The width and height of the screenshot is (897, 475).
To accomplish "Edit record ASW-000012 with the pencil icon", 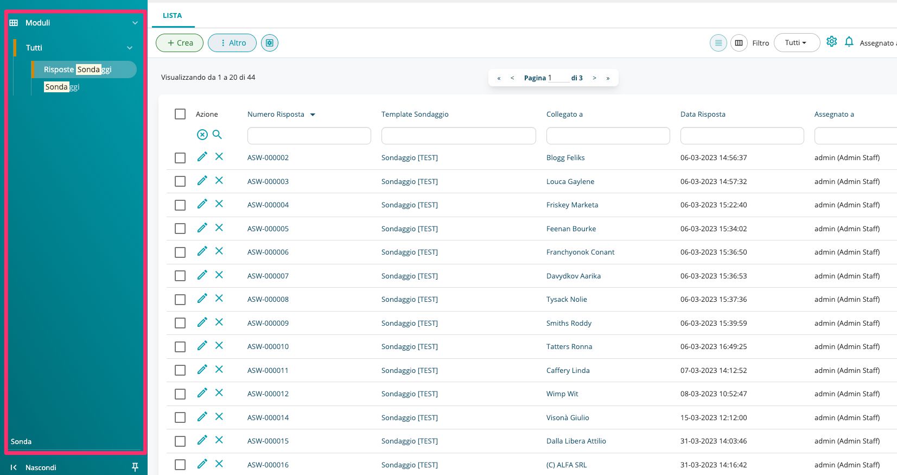I will pos(202,392).
